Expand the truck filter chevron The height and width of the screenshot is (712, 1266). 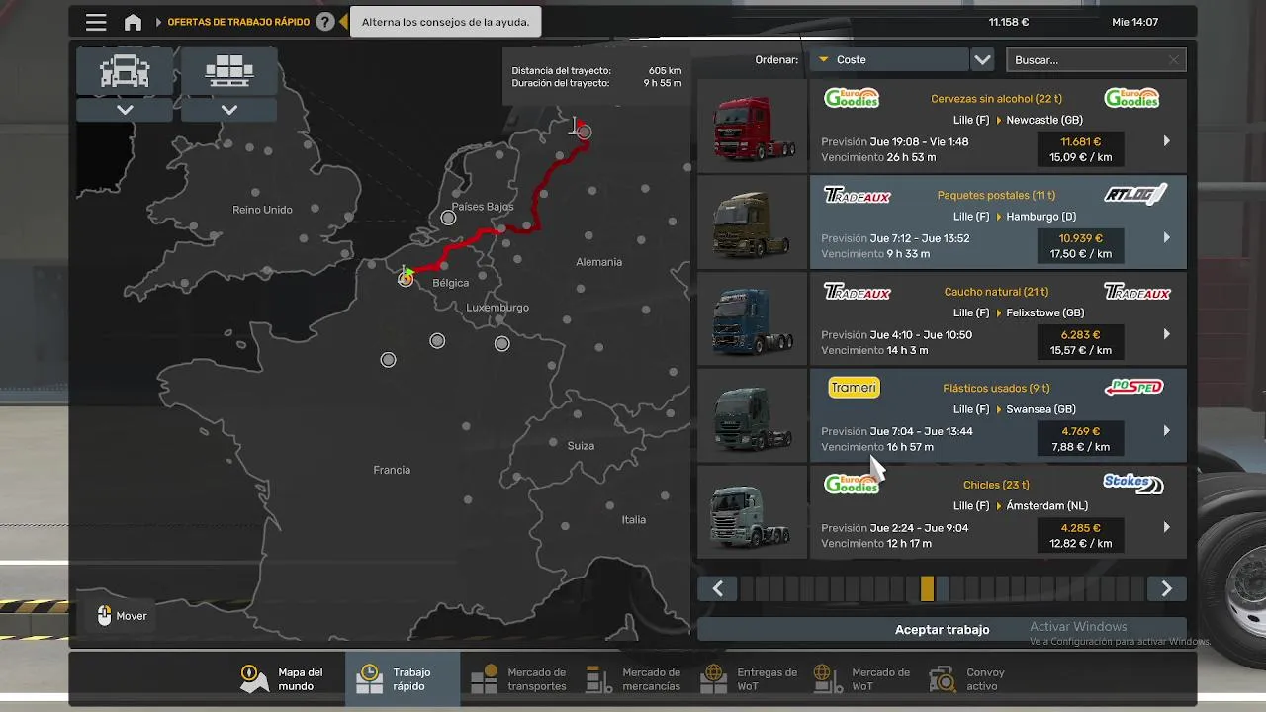125,110
